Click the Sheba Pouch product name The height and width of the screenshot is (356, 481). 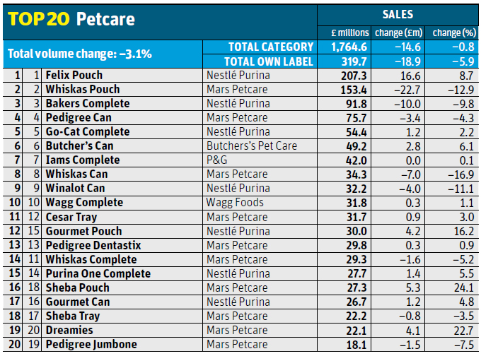pyautogui.click(x=77, y=287)
